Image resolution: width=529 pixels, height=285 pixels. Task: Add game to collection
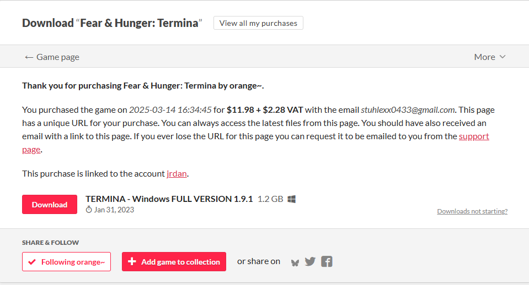pos(174,261)
